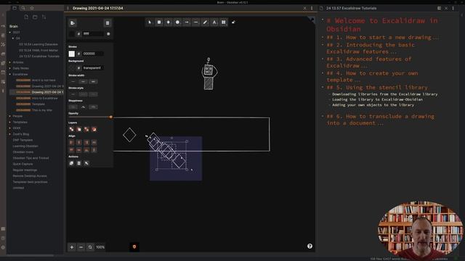Open more options for the drawing pane

tap(312, 8)
